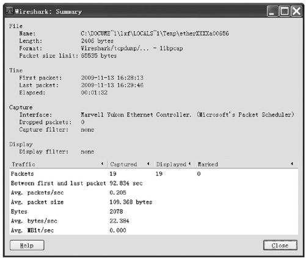Click the Capture filter label

(x=44, y=129)
